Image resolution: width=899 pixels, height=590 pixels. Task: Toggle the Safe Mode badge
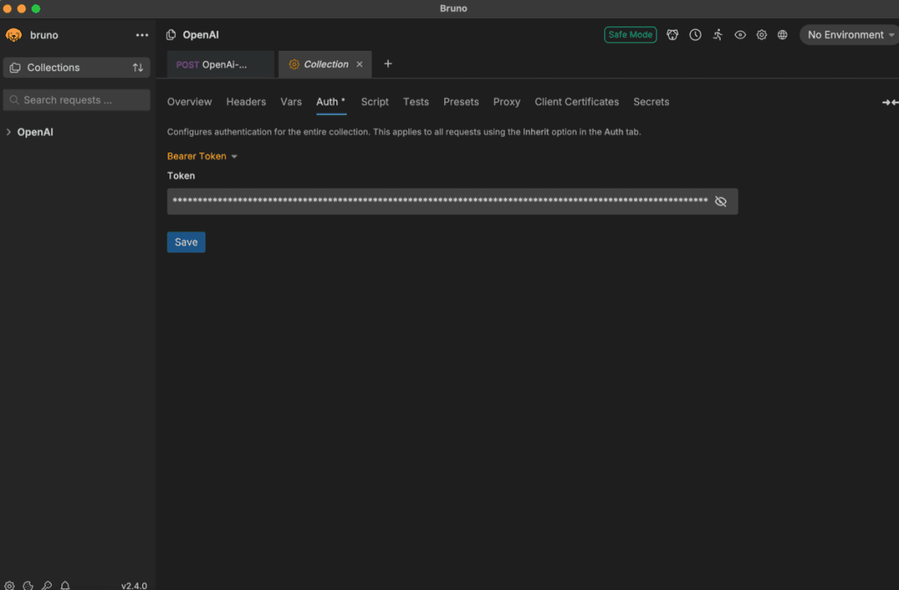click(630, 35)
